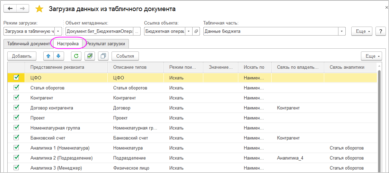Open the object reference with the open-form icon

[x=196, y=31]
